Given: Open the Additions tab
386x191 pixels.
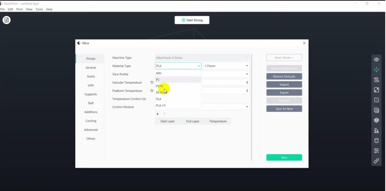Looking at the screenshot, I should click(x=91, y=112).
